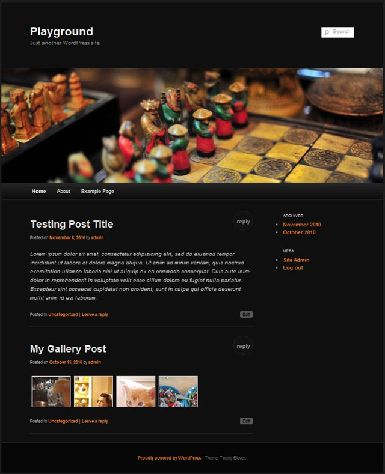Click Edit button under My Gallery Post
Image resolution: width=385 pixels, height=474 pixels.
pos(247,421)
